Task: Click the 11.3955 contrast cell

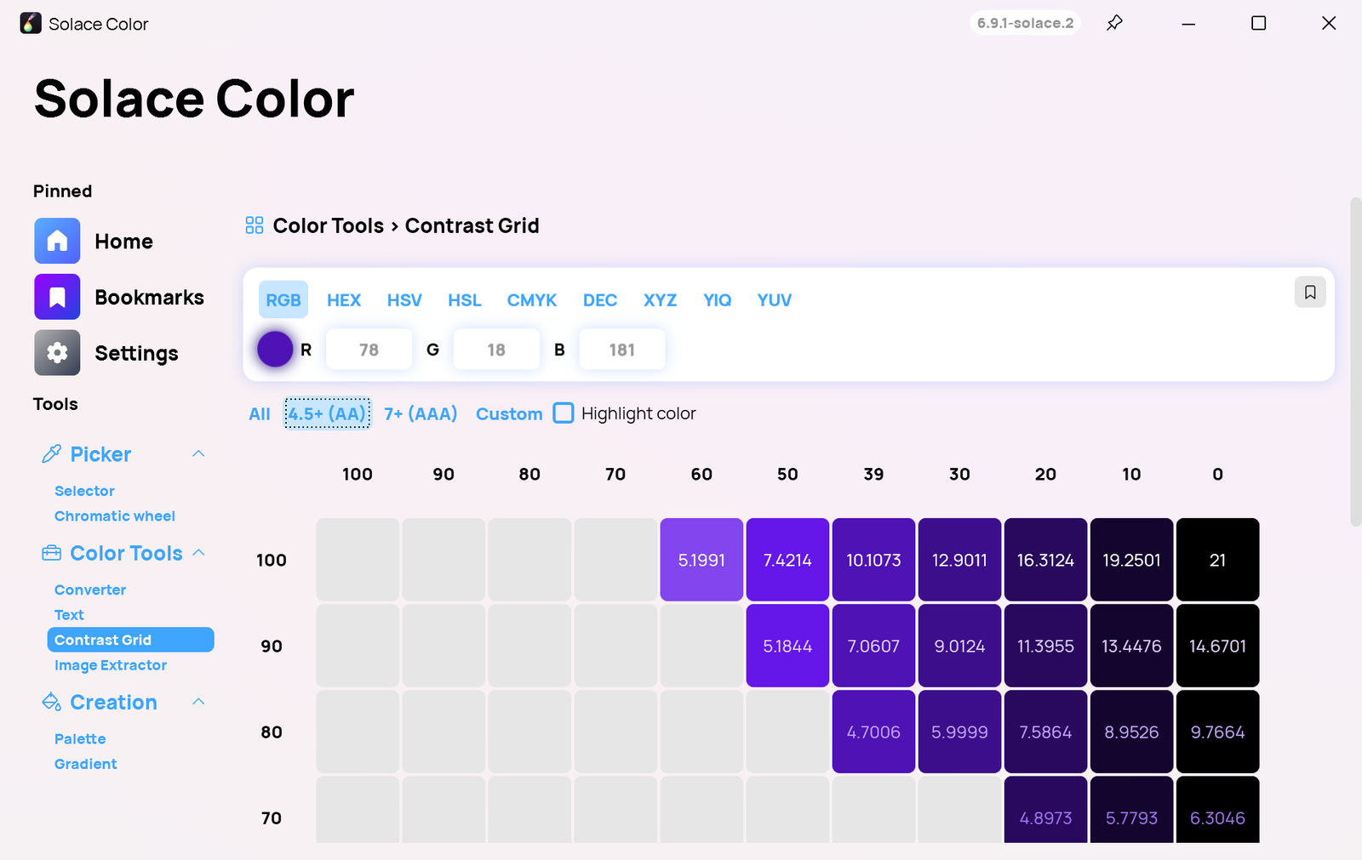Action: click(1045, 646)
